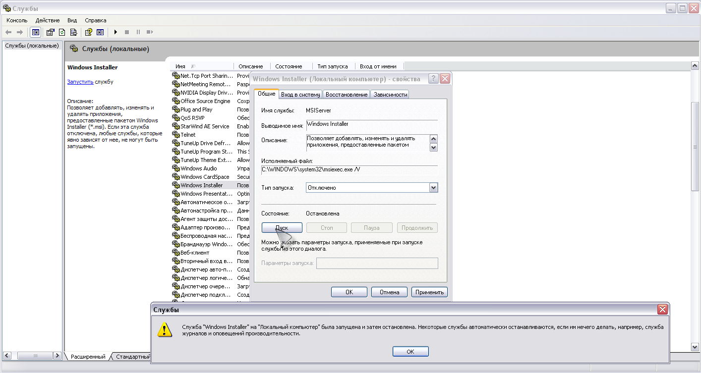Click the Выводимое имя text field
701x373 pixels.
pos(371,125)
